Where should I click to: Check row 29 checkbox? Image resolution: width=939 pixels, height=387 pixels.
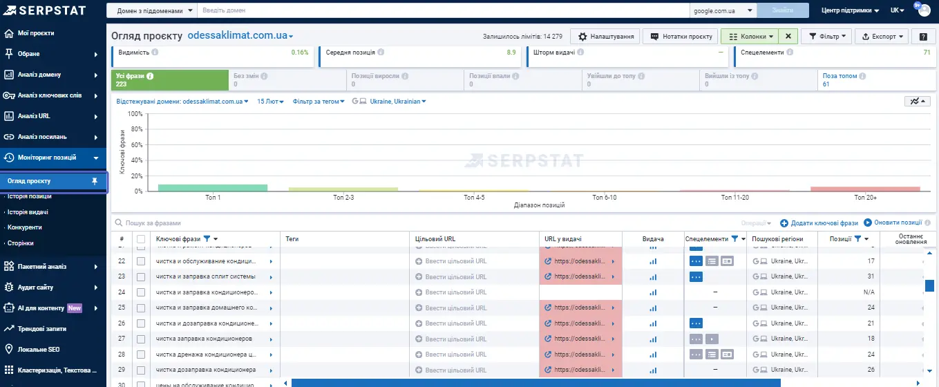pos(142,370)
